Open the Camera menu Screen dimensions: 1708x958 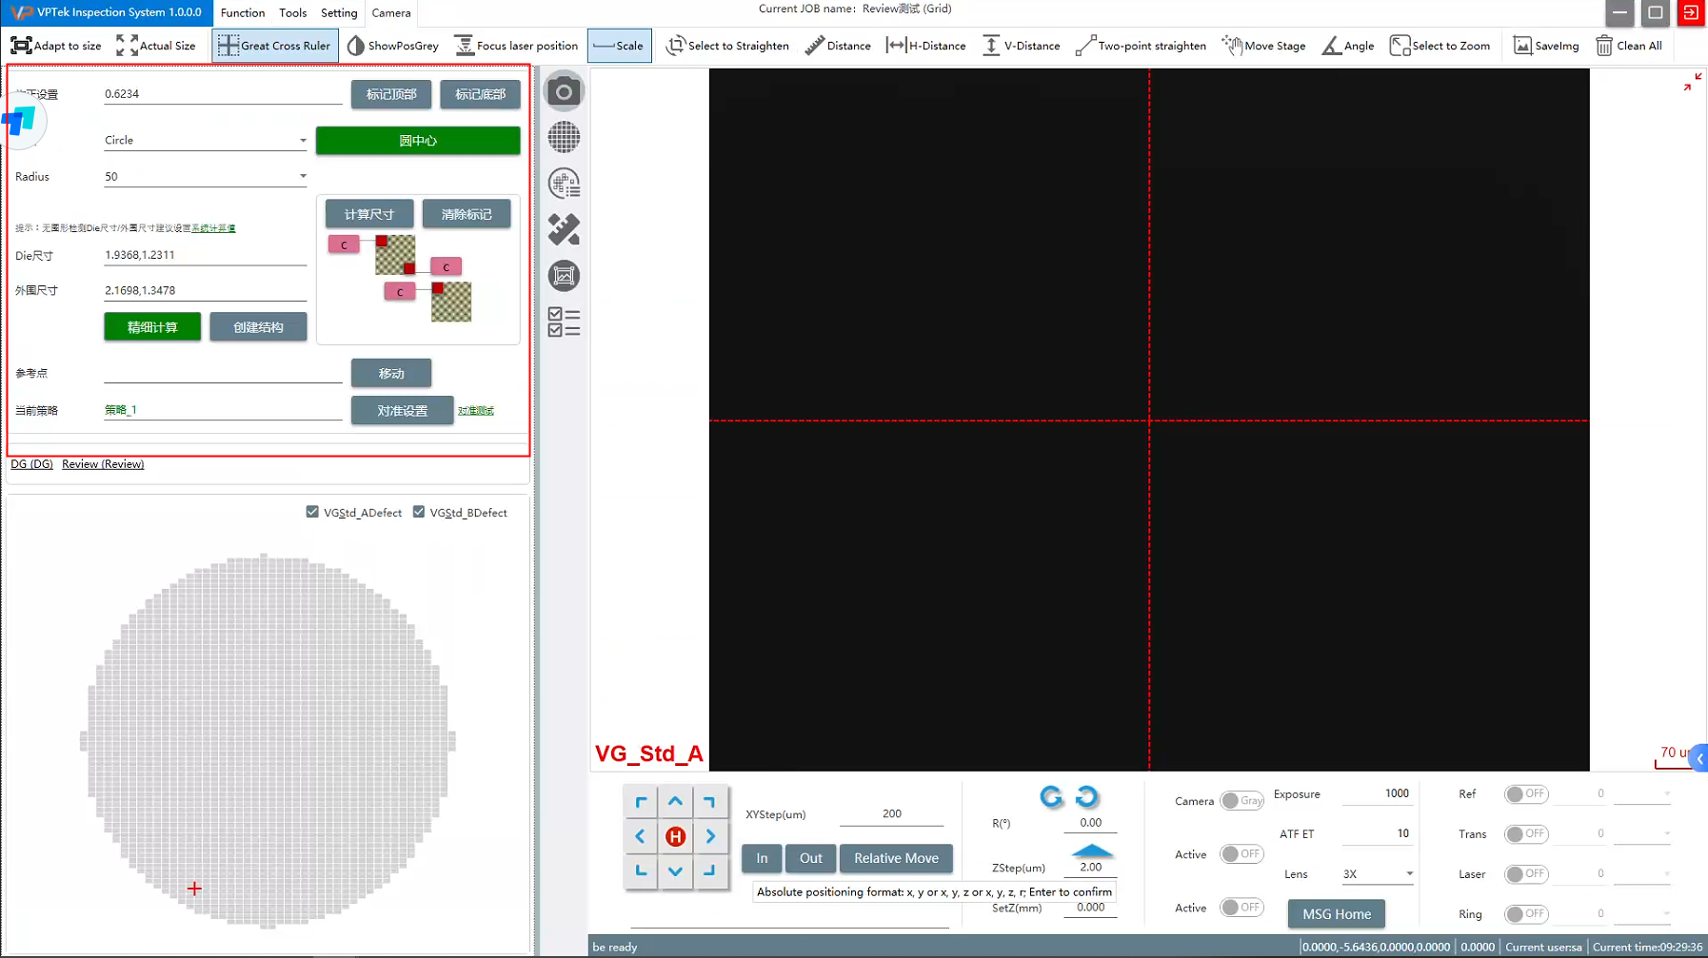tap(391, 13)
